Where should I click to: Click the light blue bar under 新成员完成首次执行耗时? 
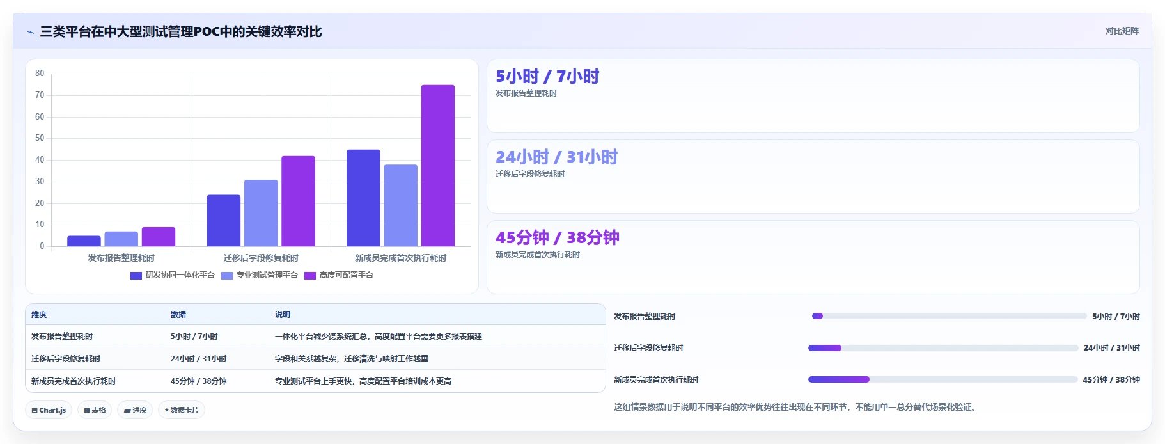tap(401, 205)
